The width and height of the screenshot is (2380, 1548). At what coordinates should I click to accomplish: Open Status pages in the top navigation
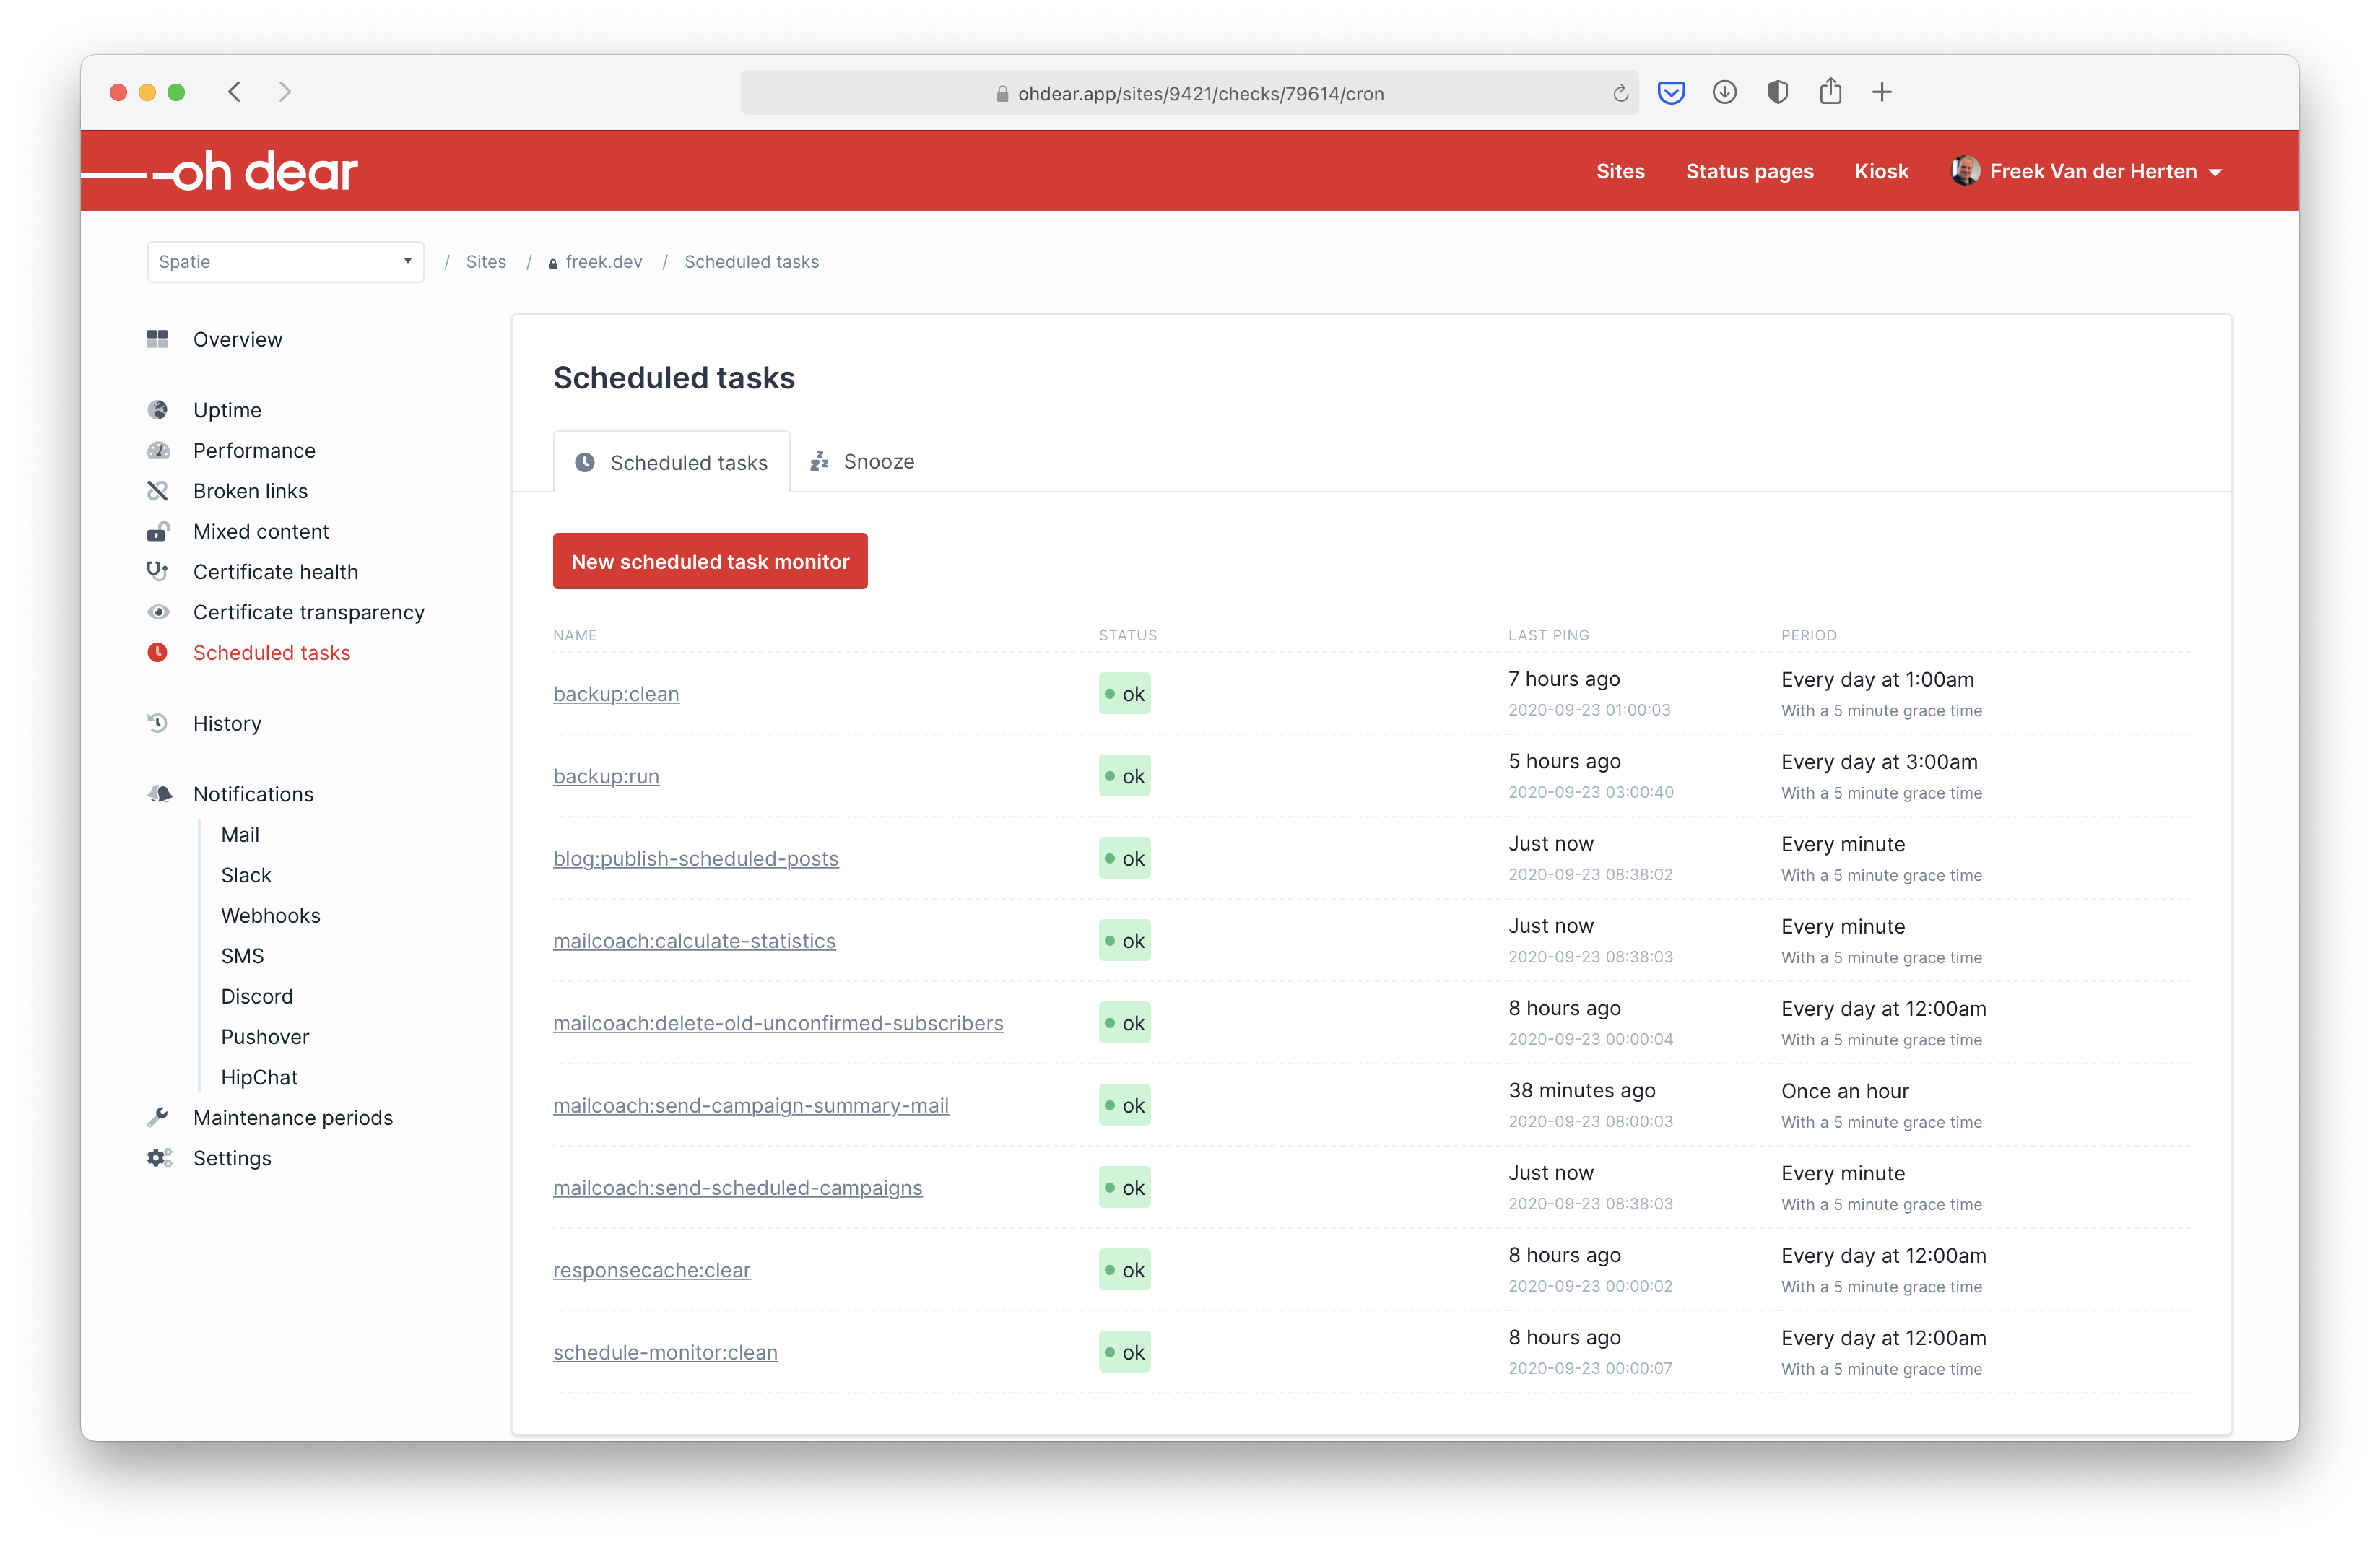[1749, 171]
